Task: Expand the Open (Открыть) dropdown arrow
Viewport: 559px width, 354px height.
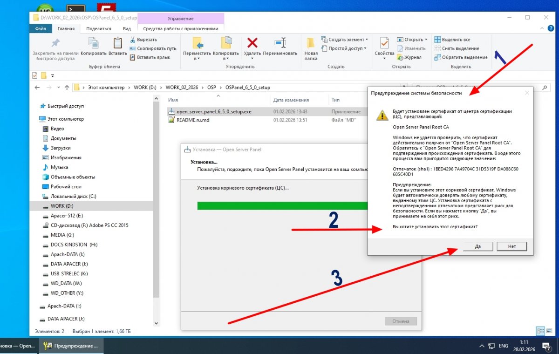Action: click(x=426, y=40)
